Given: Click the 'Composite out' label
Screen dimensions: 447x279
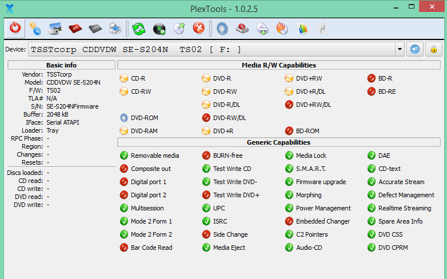Looking at the screenshot, I should click(151, 169).
